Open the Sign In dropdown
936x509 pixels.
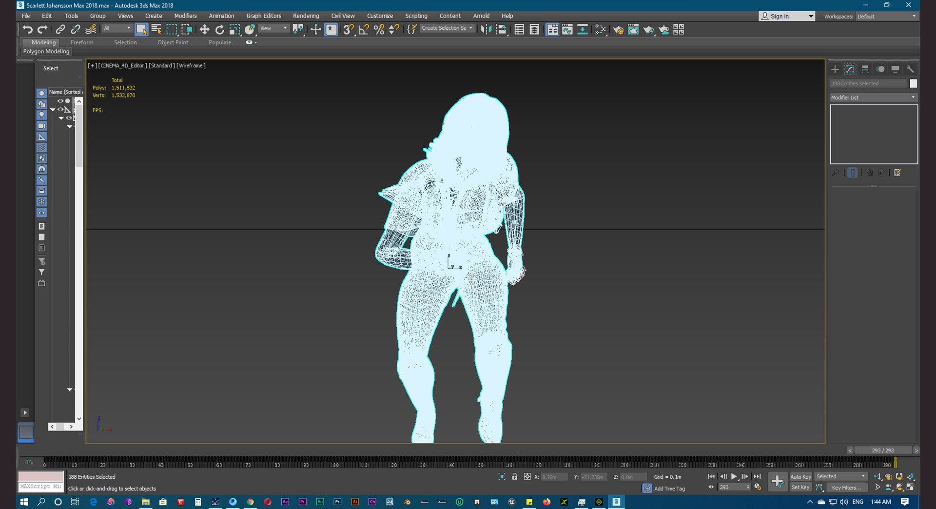click(787, 16)
